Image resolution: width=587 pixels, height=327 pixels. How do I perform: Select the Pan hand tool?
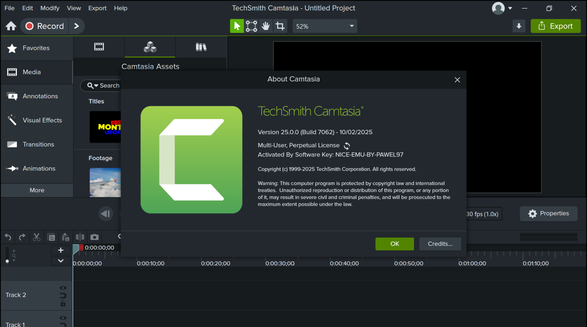[266, 26]
